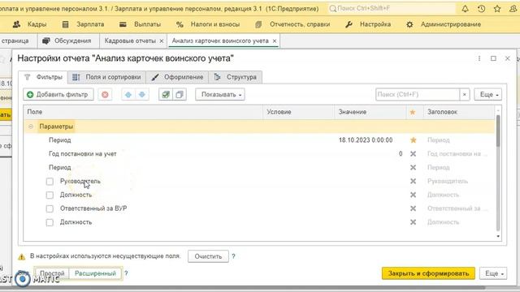The image size is (520, 292).
Task: Click the scrollbar down arrow
Action: click(x=498, y=236)
